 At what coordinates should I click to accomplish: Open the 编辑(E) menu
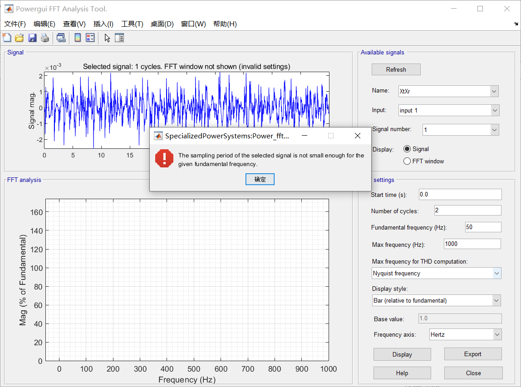(x=44, y=24)
